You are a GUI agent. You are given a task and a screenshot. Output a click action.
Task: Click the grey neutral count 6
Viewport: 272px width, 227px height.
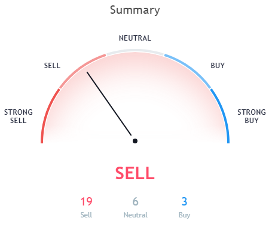pos(136,201)
